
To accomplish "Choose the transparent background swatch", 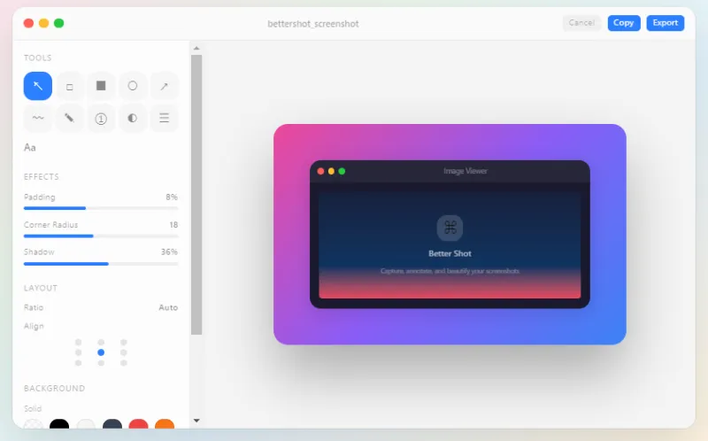I will 33,424.
